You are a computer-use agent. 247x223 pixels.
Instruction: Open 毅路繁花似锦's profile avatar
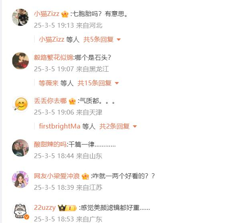[x=20, y=61]
